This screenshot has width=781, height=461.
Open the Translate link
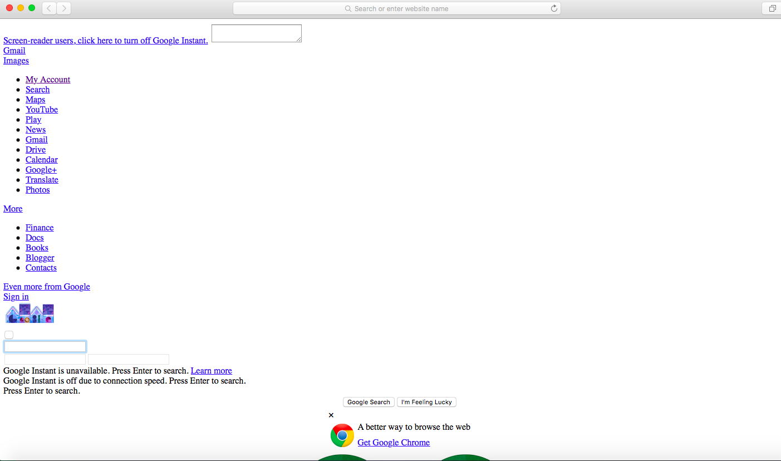(42, 180)
